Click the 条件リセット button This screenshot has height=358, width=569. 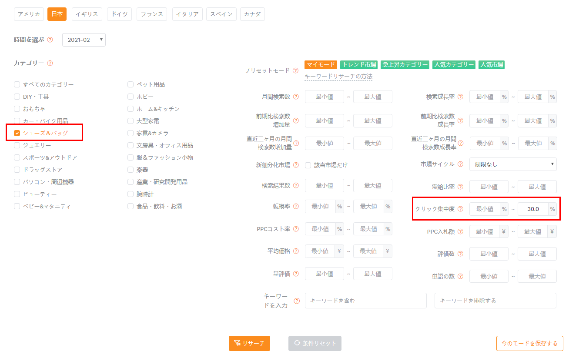pyautogui.click(x=315, y=343)
